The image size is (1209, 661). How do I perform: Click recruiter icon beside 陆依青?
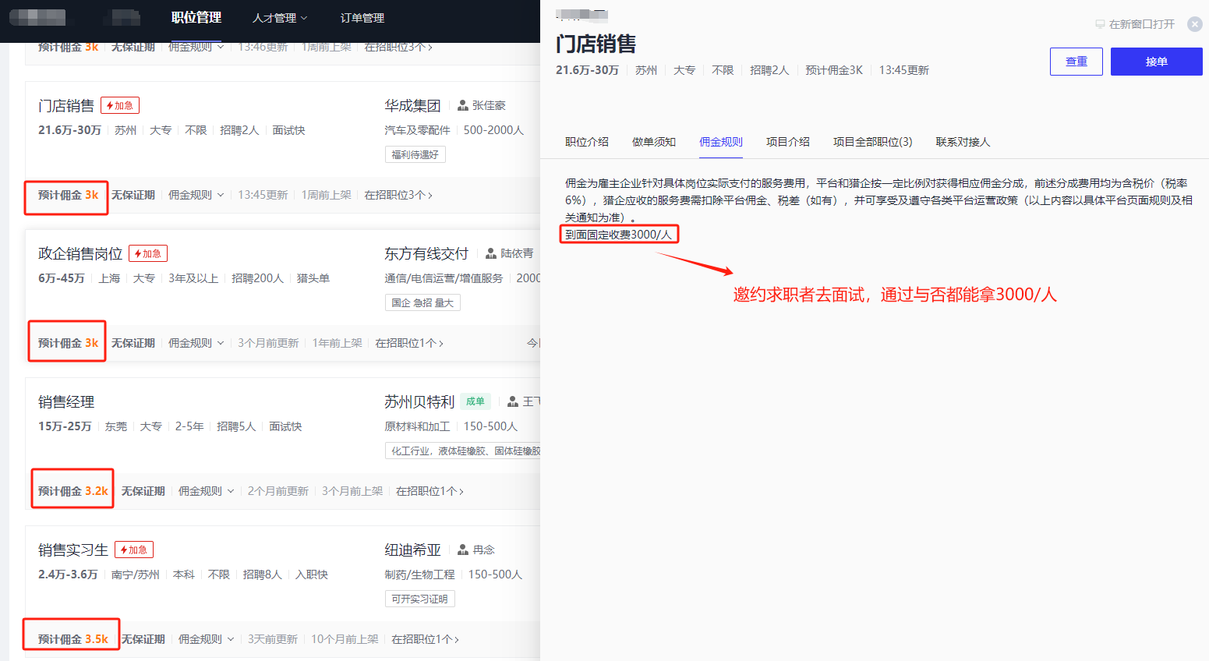pos(491,253)
